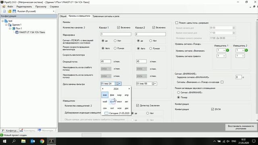Image resolution: width=258 pixels, height=145 pixels.
Task: Open the Просмотр menu
Action: [x=41, y=6]
